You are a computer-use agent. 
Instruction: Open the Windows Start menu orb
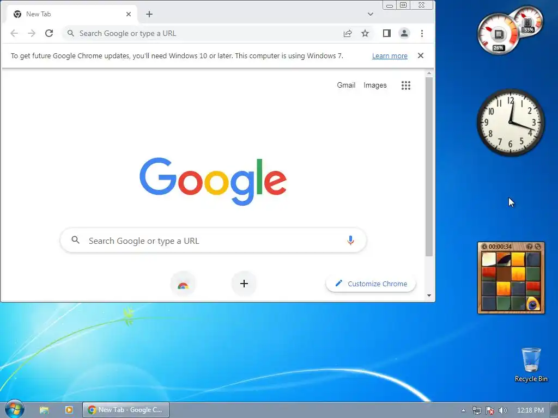point(14,409)
